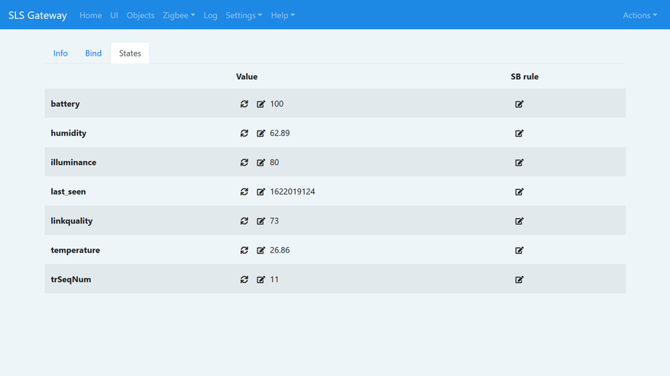
Task: Edit SB rule for battery
Action: [519, 104]
